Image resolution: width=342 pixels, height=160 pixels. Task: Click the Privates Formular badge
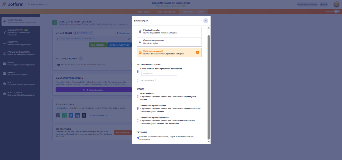pyautogui.click(x=83, y=33)
